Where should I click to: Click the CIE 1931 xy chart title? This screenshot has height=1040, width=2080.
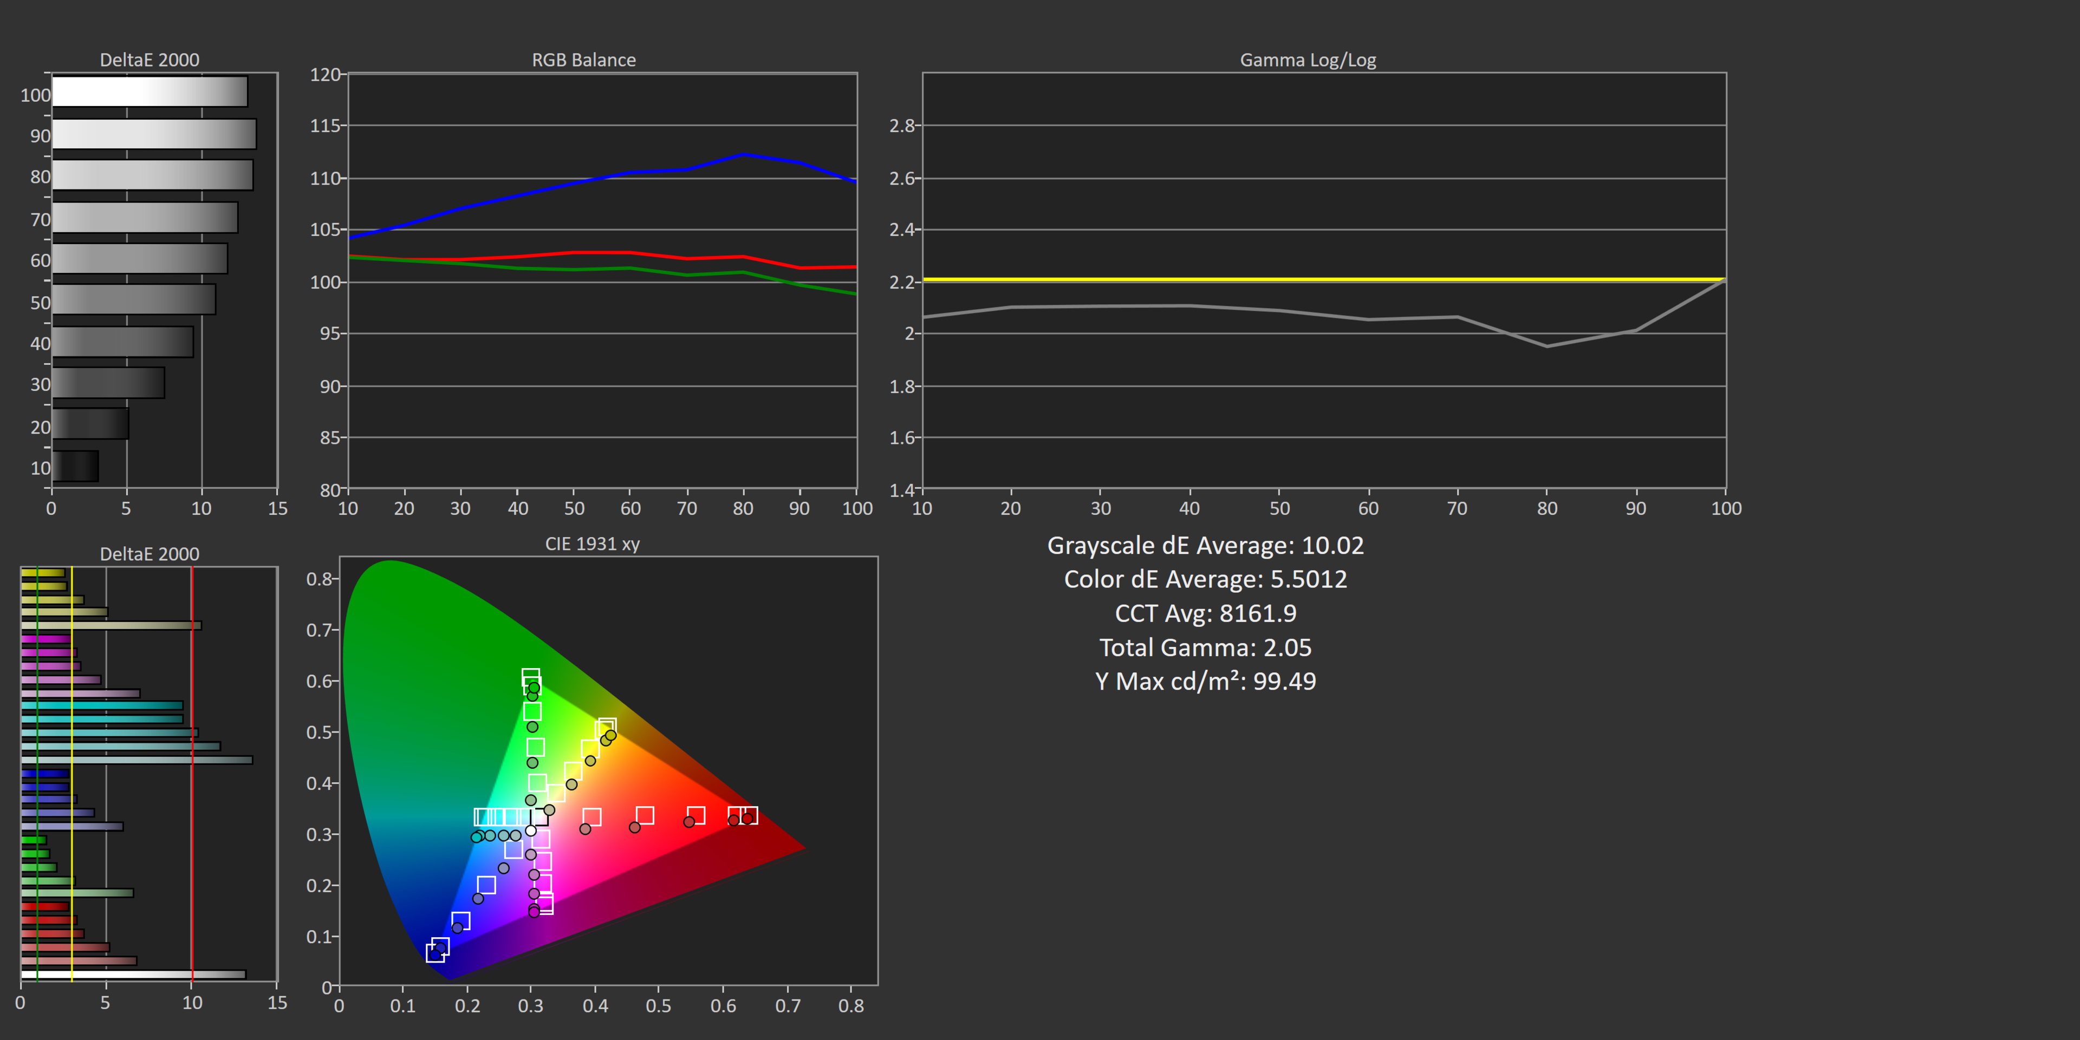tap(592, 544)
